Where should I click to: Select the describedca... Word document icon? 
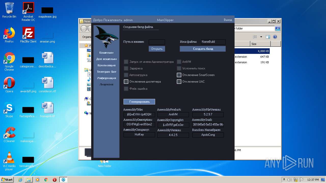[47, 60]
